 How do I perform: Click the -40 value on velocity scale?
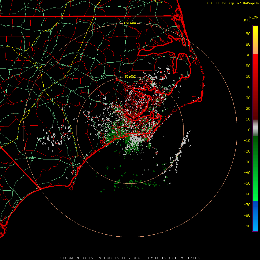click(247, 173)
